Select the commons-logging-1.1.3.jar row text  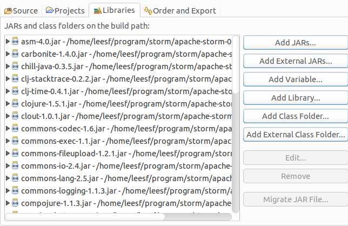coord(126,190)
